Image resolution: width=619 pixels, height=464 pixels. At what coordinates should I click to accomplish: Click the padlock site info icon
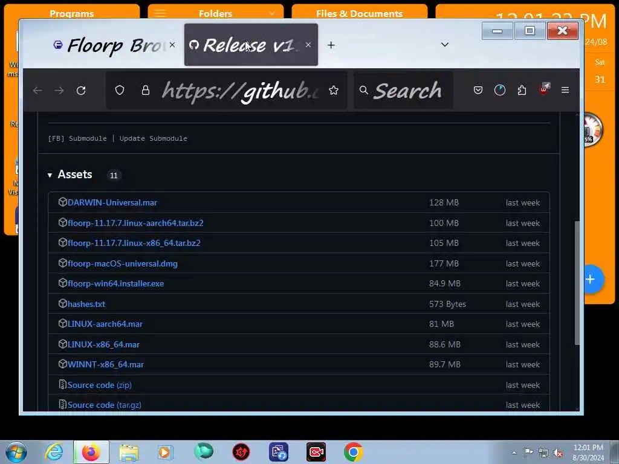tap(146, 91)
